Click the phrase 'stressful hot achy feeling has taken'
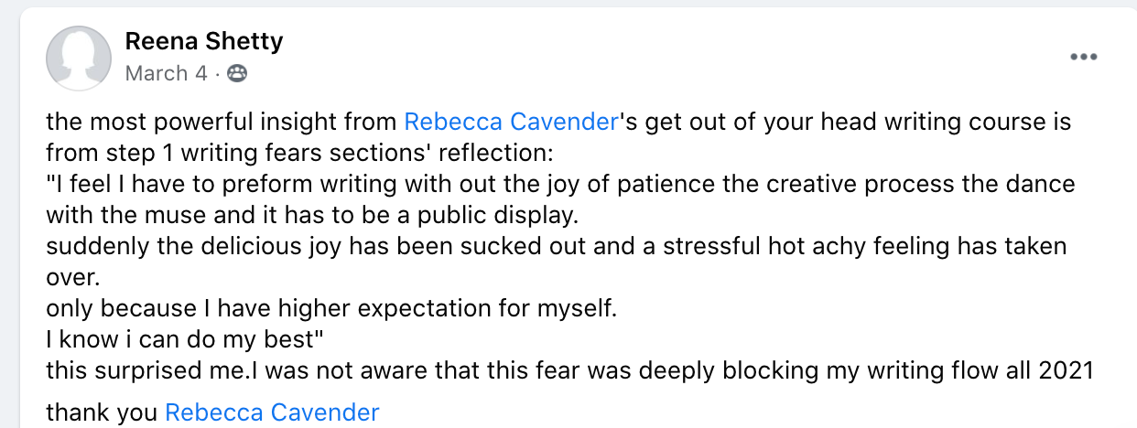Image resolution: width=1137 pixels, height=428 pixels. (867, 246)
